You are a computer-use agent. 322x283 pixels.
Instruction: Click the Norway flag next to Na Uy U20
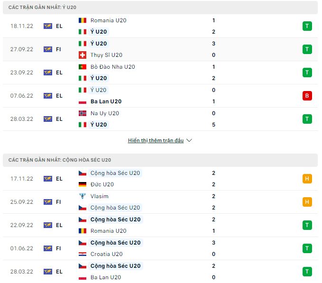[83, 113]
